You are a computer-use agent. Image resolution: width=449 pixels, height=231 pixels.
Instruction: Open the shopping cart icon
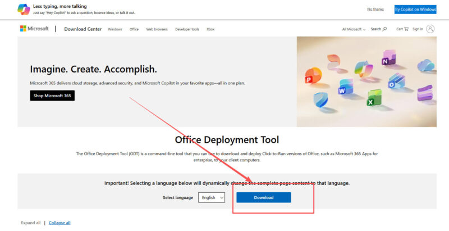click(406, 29)
